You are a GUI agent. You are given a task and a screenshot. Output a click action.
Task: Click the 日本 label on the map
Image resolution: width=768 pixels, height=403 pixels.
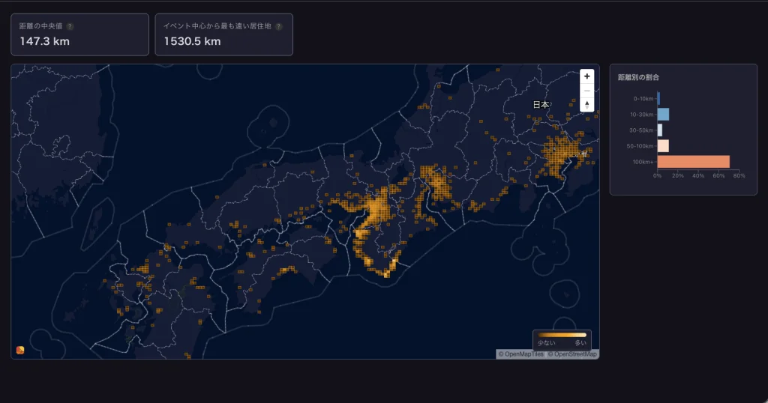click(541, 104)
